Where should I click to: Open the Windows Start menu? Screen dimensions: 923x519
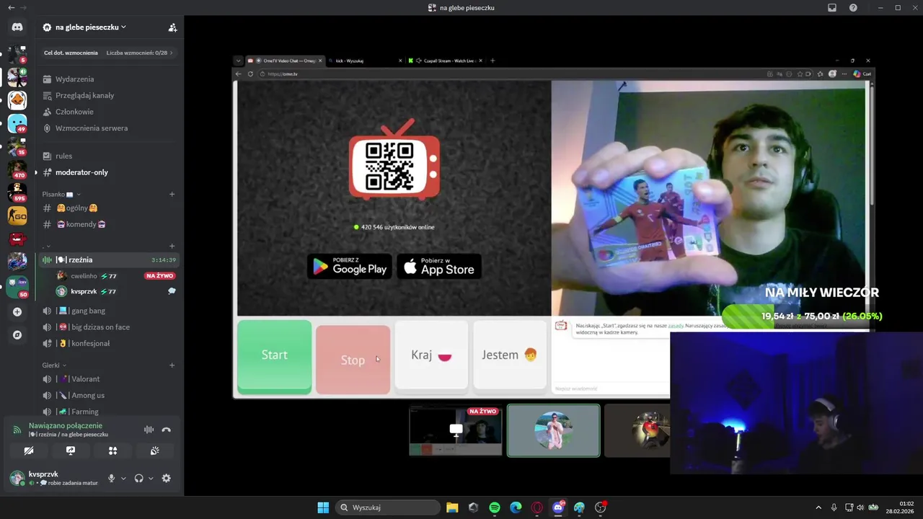(x=323, y=507)
